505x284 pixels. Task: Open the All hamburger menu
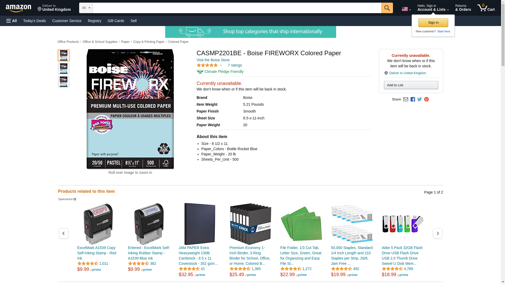tap(12, 21)
